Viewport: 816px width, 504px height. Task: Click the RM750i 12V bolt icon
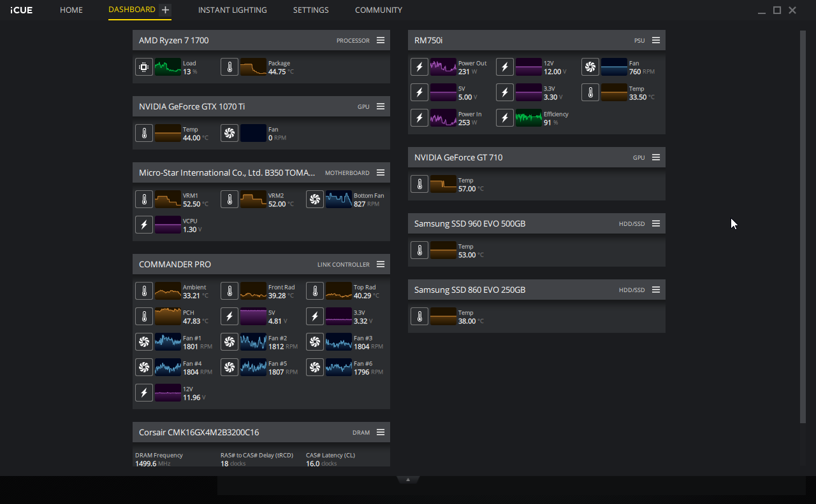point(505,67)
